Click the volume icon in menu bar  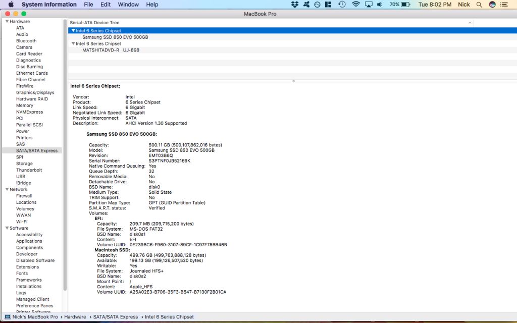(380, 4)
